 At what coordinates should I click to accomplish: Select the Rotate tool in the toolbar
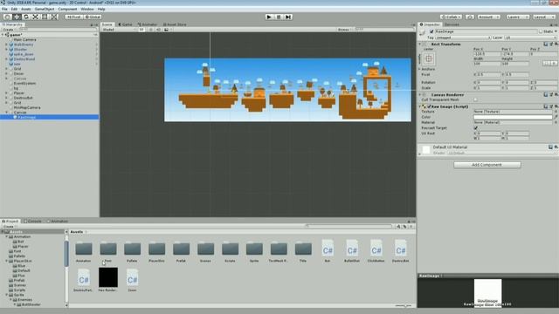pos(26,17)
